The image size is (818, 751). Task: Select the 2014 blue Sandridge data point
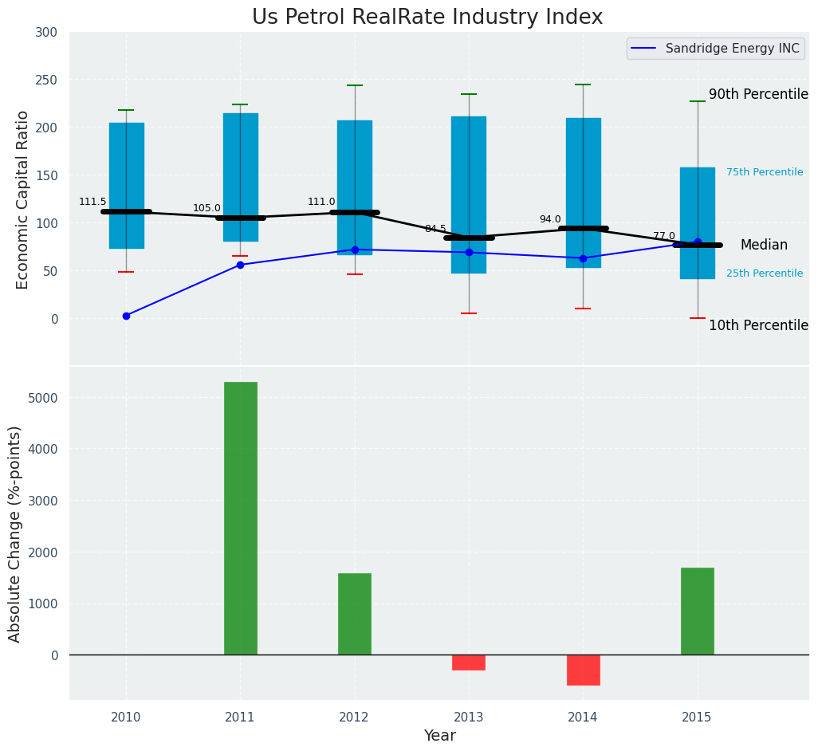tap(583, 258)
